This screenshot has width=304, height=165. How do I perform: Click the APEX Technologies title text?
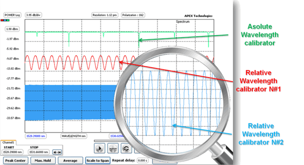(x=198, y=16)
